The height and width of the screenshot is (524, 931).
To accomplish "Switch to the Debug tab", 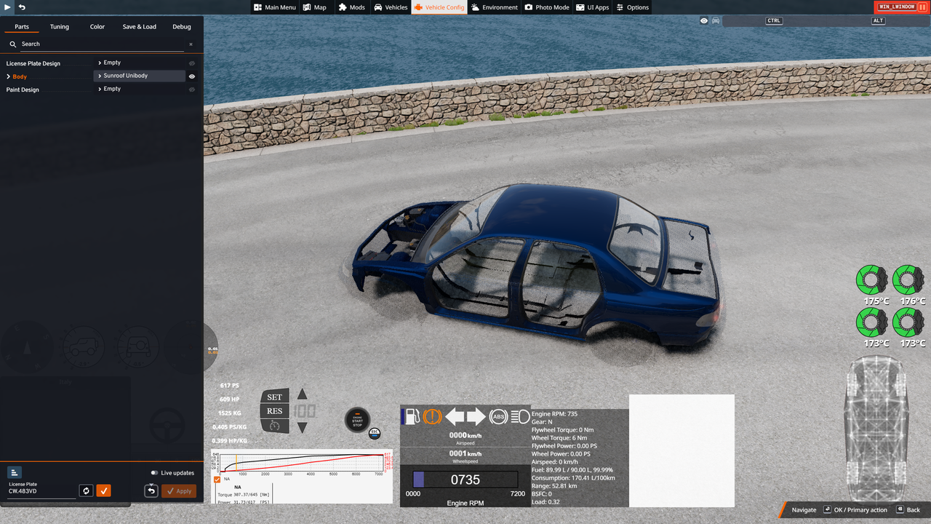I will tap(182, 27).
